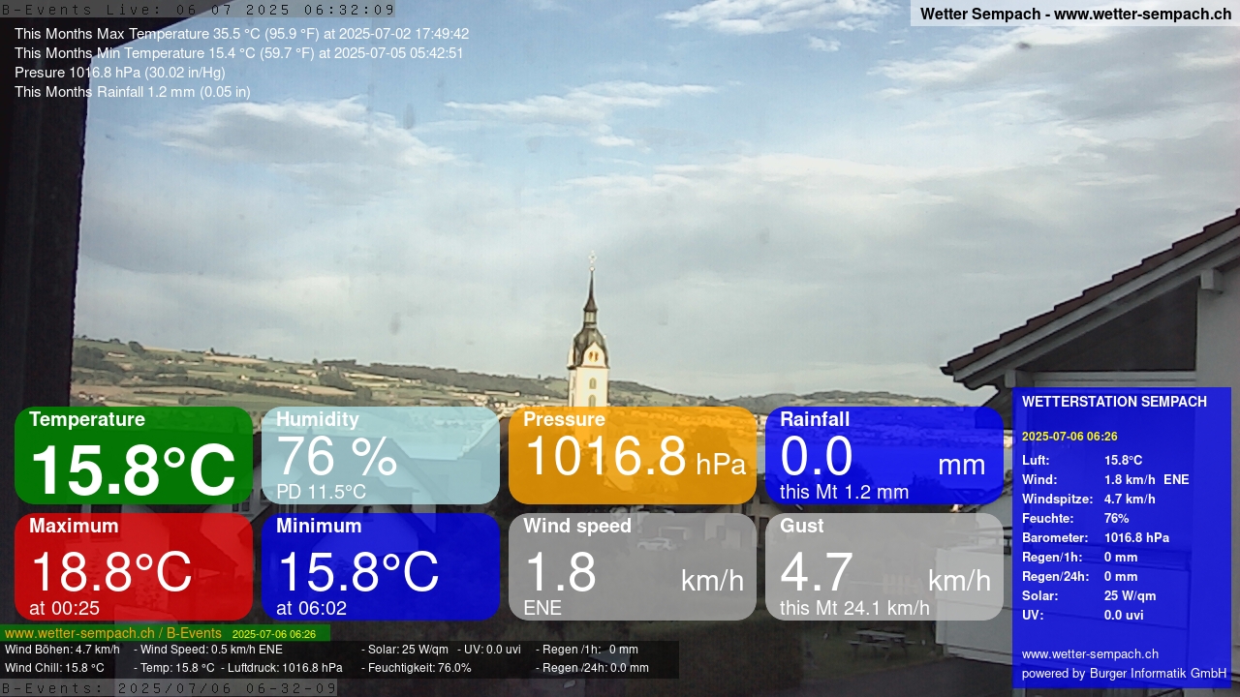Image resolution: width=1240 pixels, height=697 pixels.
Task: Click the Maximum 18.8°C red tile
Action: coord(134,566)
